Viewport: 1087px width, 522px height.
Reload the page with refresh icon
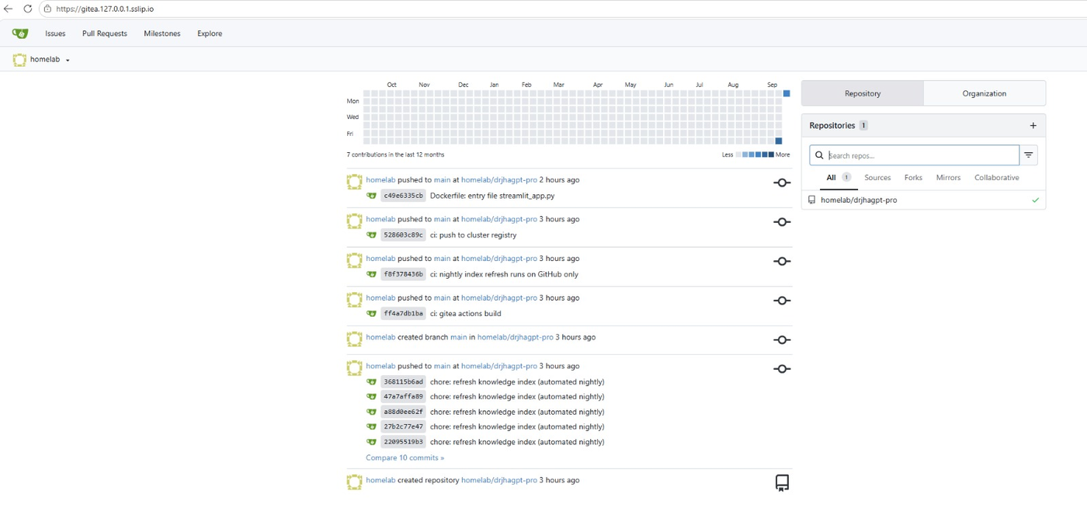pos(27,9)
